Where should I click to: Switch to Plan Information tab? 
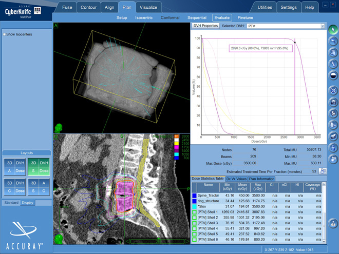[261, 179]
